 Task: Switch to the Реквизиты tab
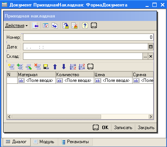point(75,142)
